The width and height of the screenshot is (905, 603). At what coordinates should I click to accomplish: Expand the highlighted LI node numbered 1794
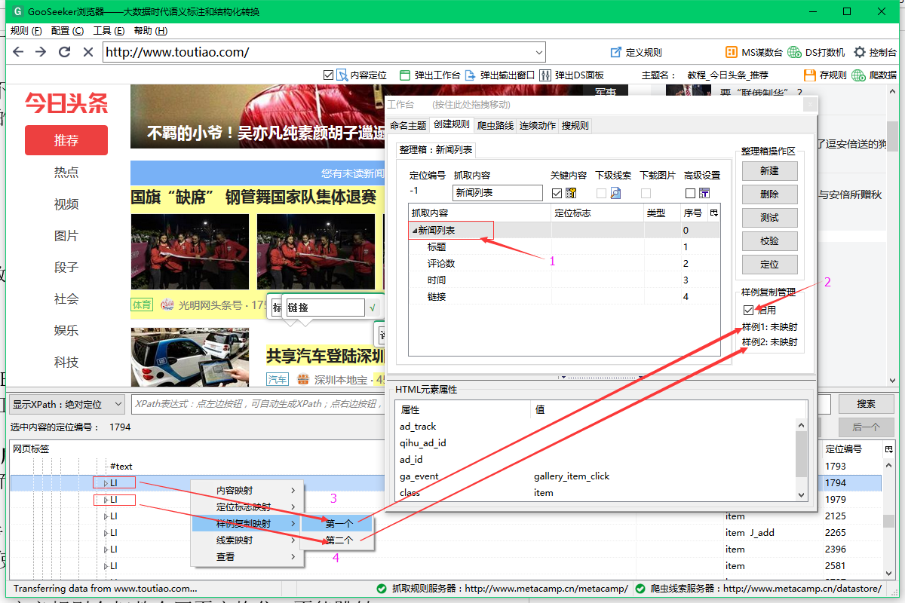click(x=106, y=482)
